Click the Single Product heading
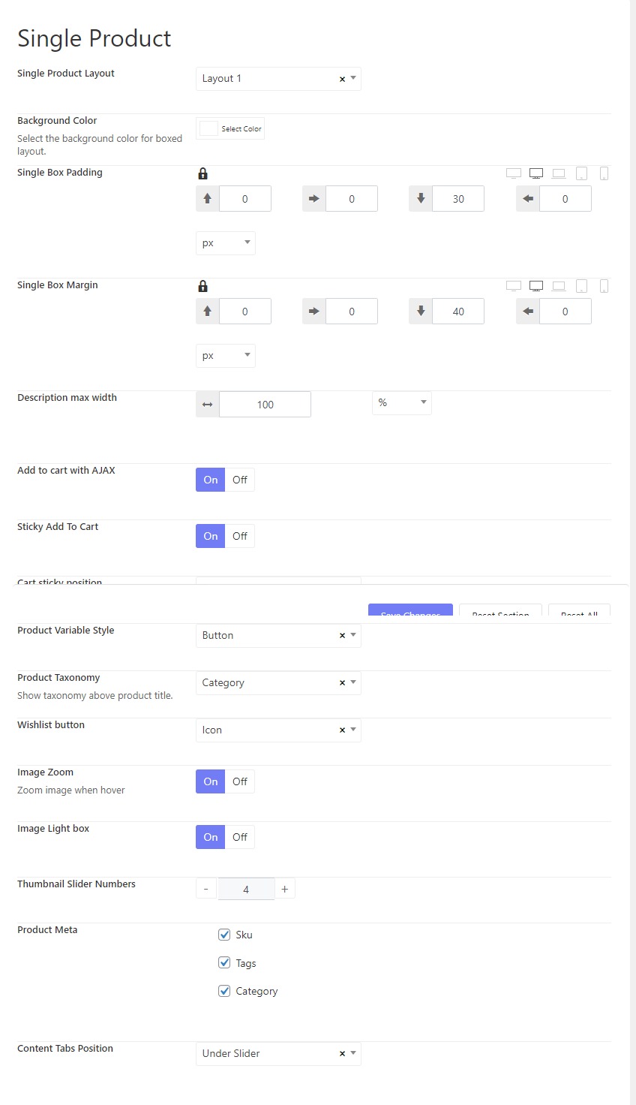This screenshot has height=1105, width=636. [94, 38]
